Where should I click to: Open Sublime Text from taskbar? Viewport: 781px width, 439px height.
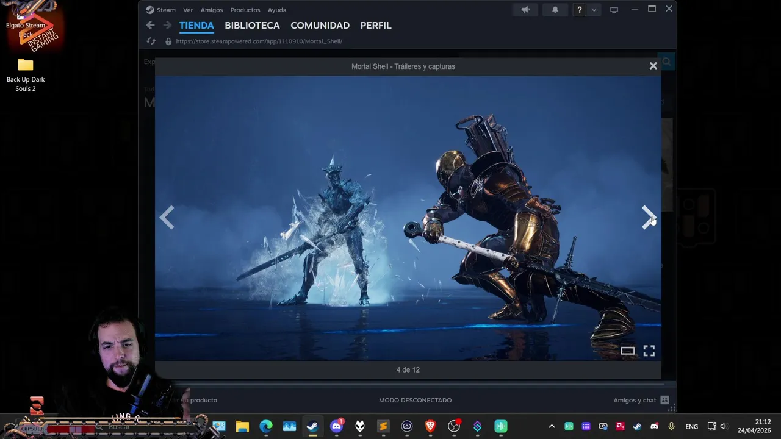(383, 426)
